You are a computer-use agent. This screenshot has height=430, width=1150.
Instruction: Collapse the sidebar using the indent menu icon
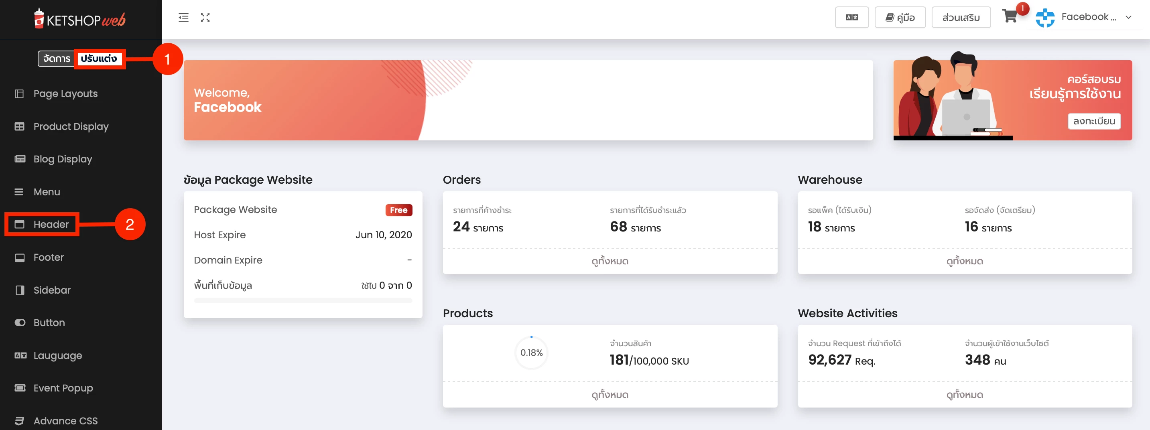point(183,17)
